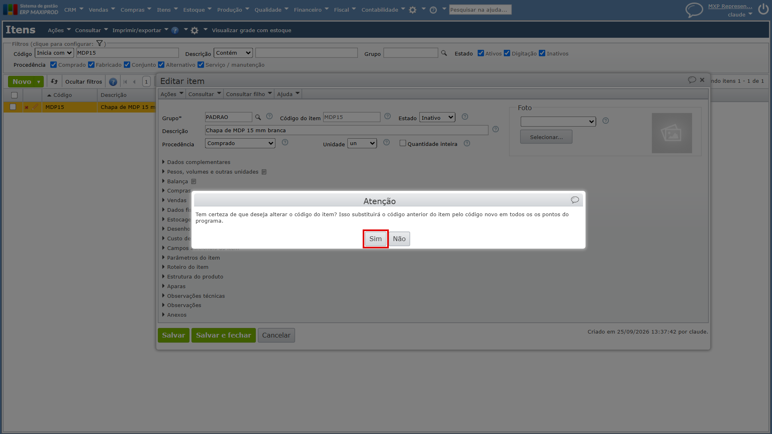The image size is (772, 434).
Task: Open the Inicia com code filter dropdown
Action: coord(54,53)
